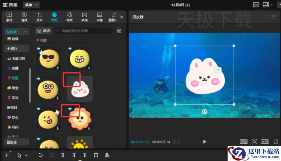Toggle the 原画 original quality button

click(x=244, y=142)
